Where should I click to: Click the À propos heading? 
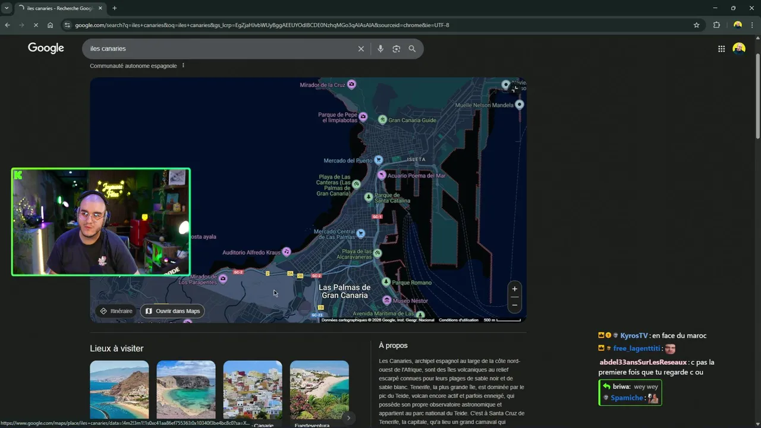[x=393, y=345]
